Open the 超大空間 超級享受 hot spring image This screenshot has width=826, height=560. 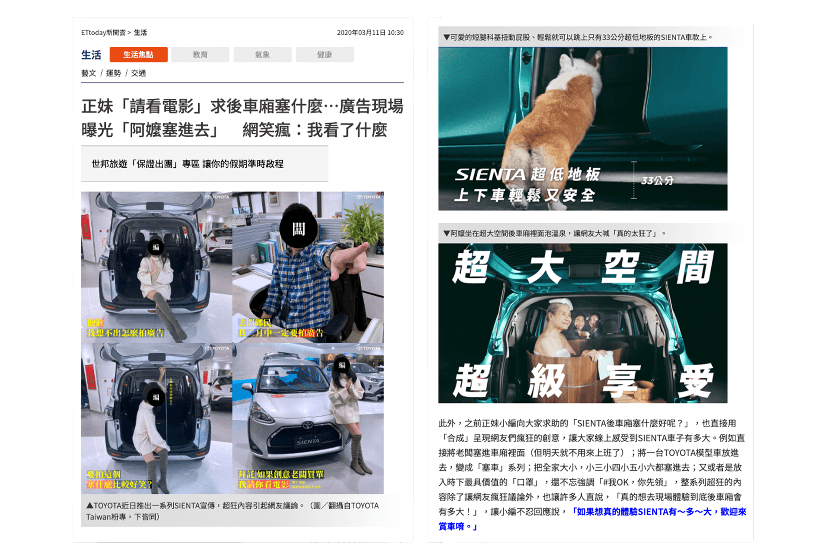[582, 323]
